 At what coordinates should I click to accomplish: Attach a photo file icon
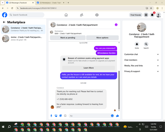click(56, 116)
